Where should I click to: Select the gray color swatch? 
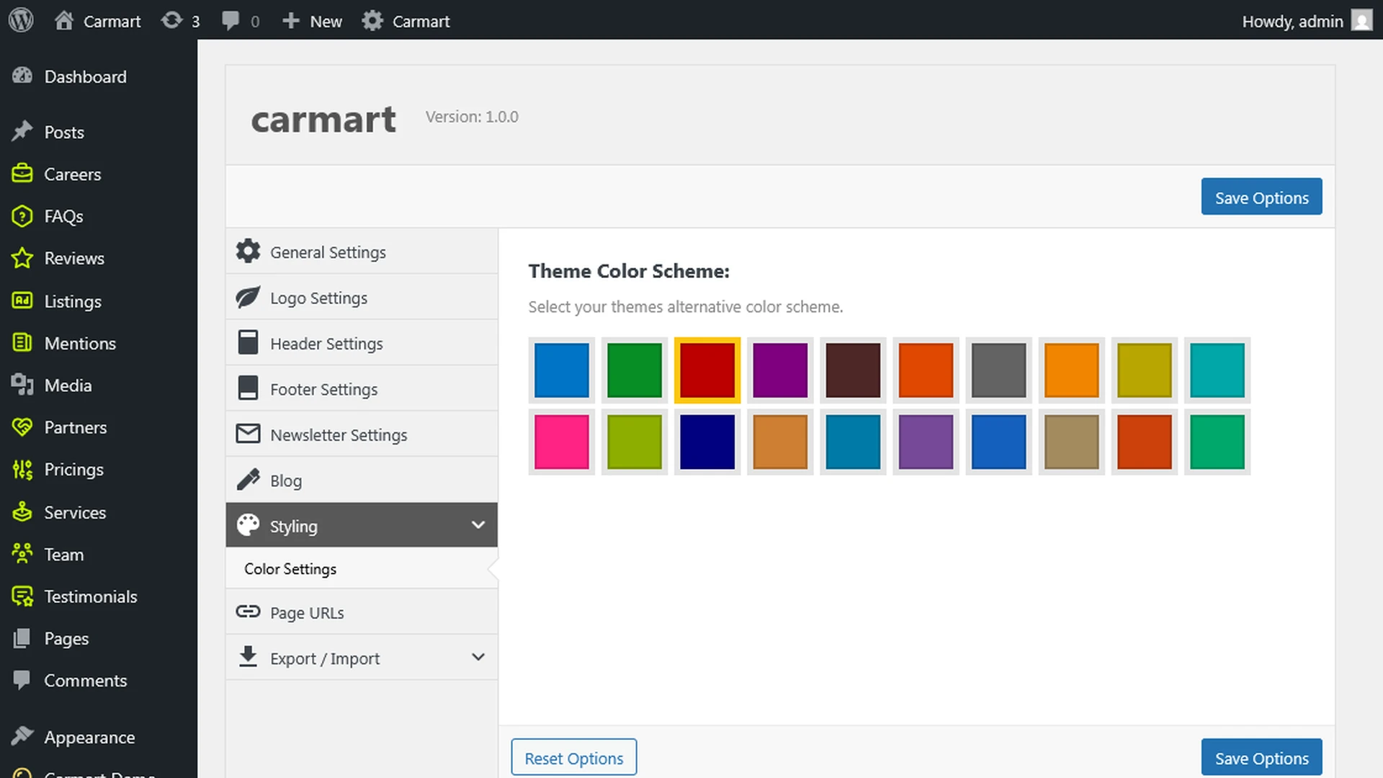click(998, 370)
